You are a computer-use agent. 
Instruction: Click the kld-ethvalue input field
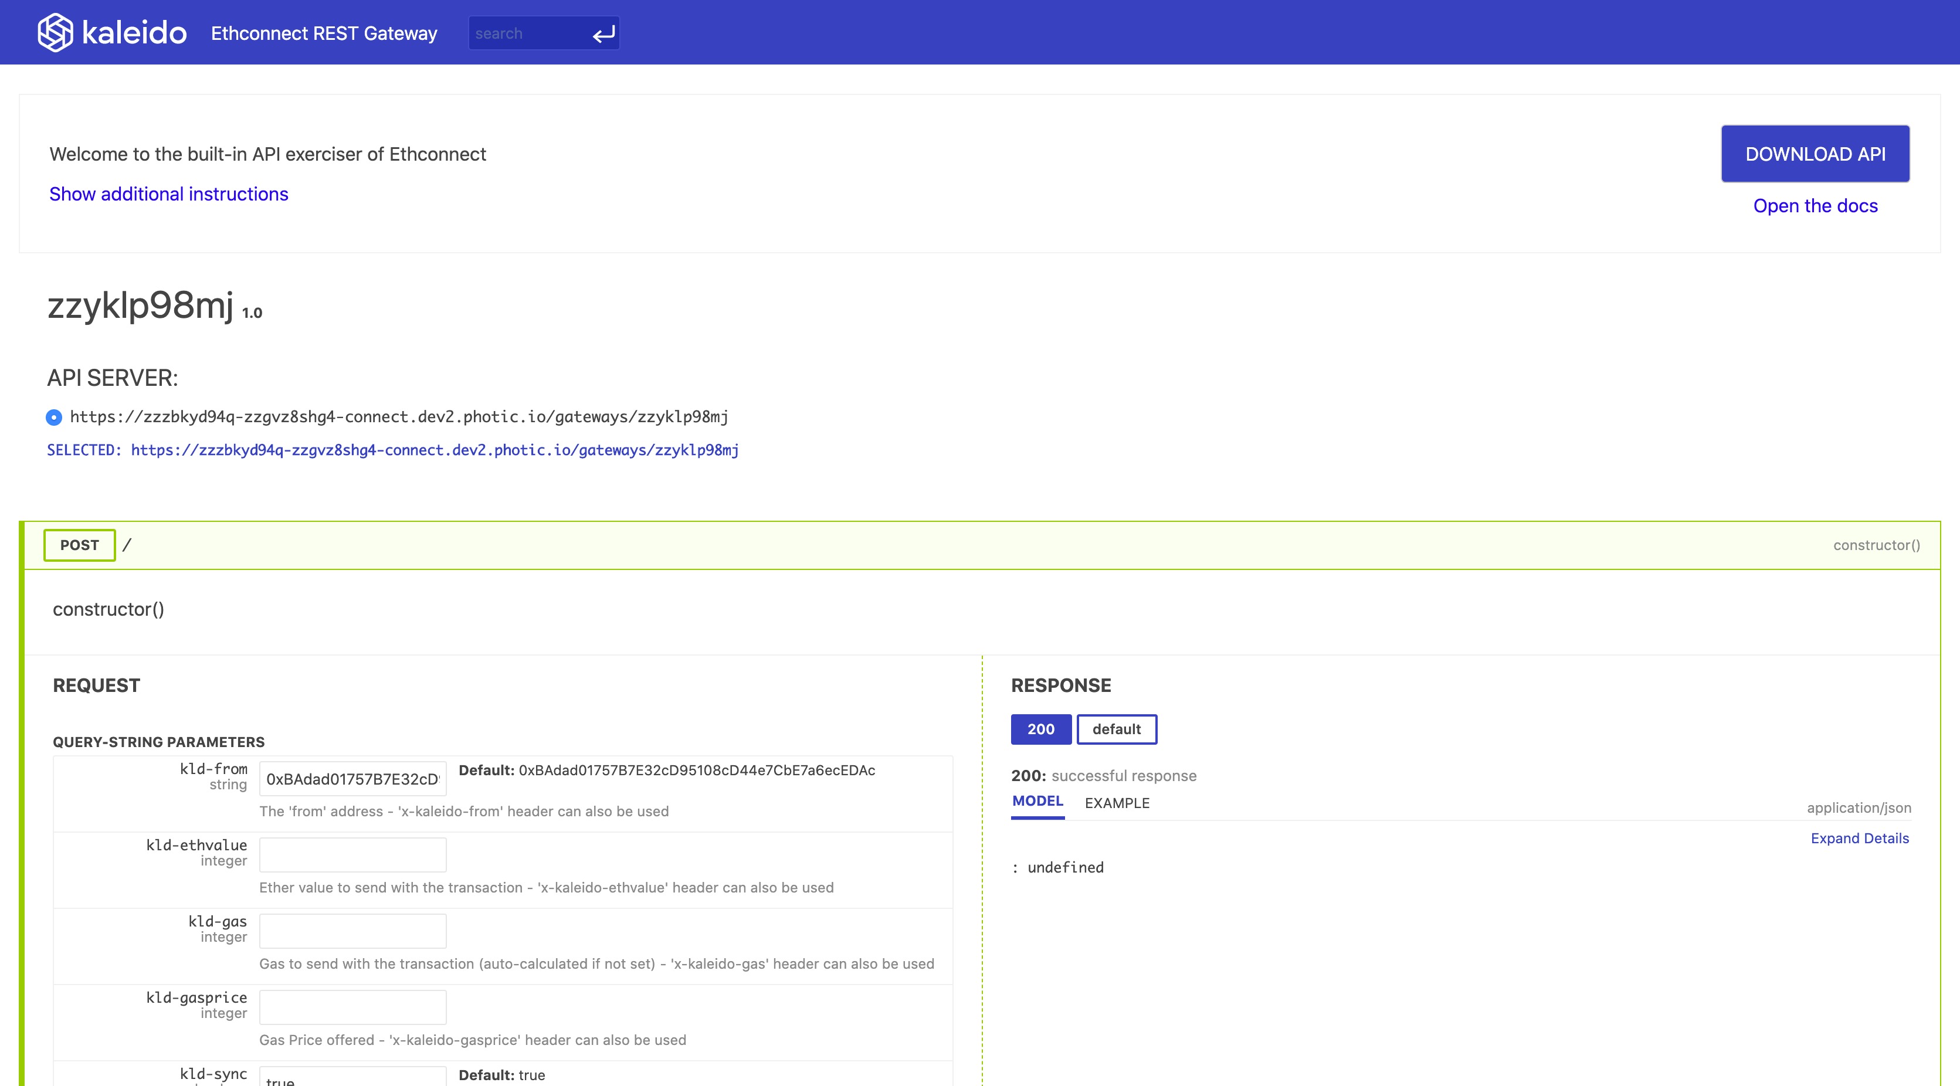[x=352, y=854]
